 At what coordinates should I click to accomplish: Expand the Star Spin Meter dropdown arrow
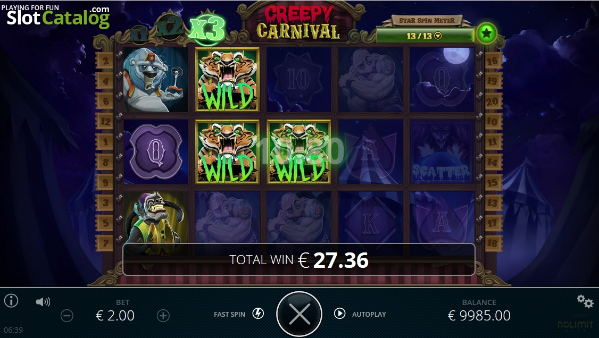pos(438,36)
